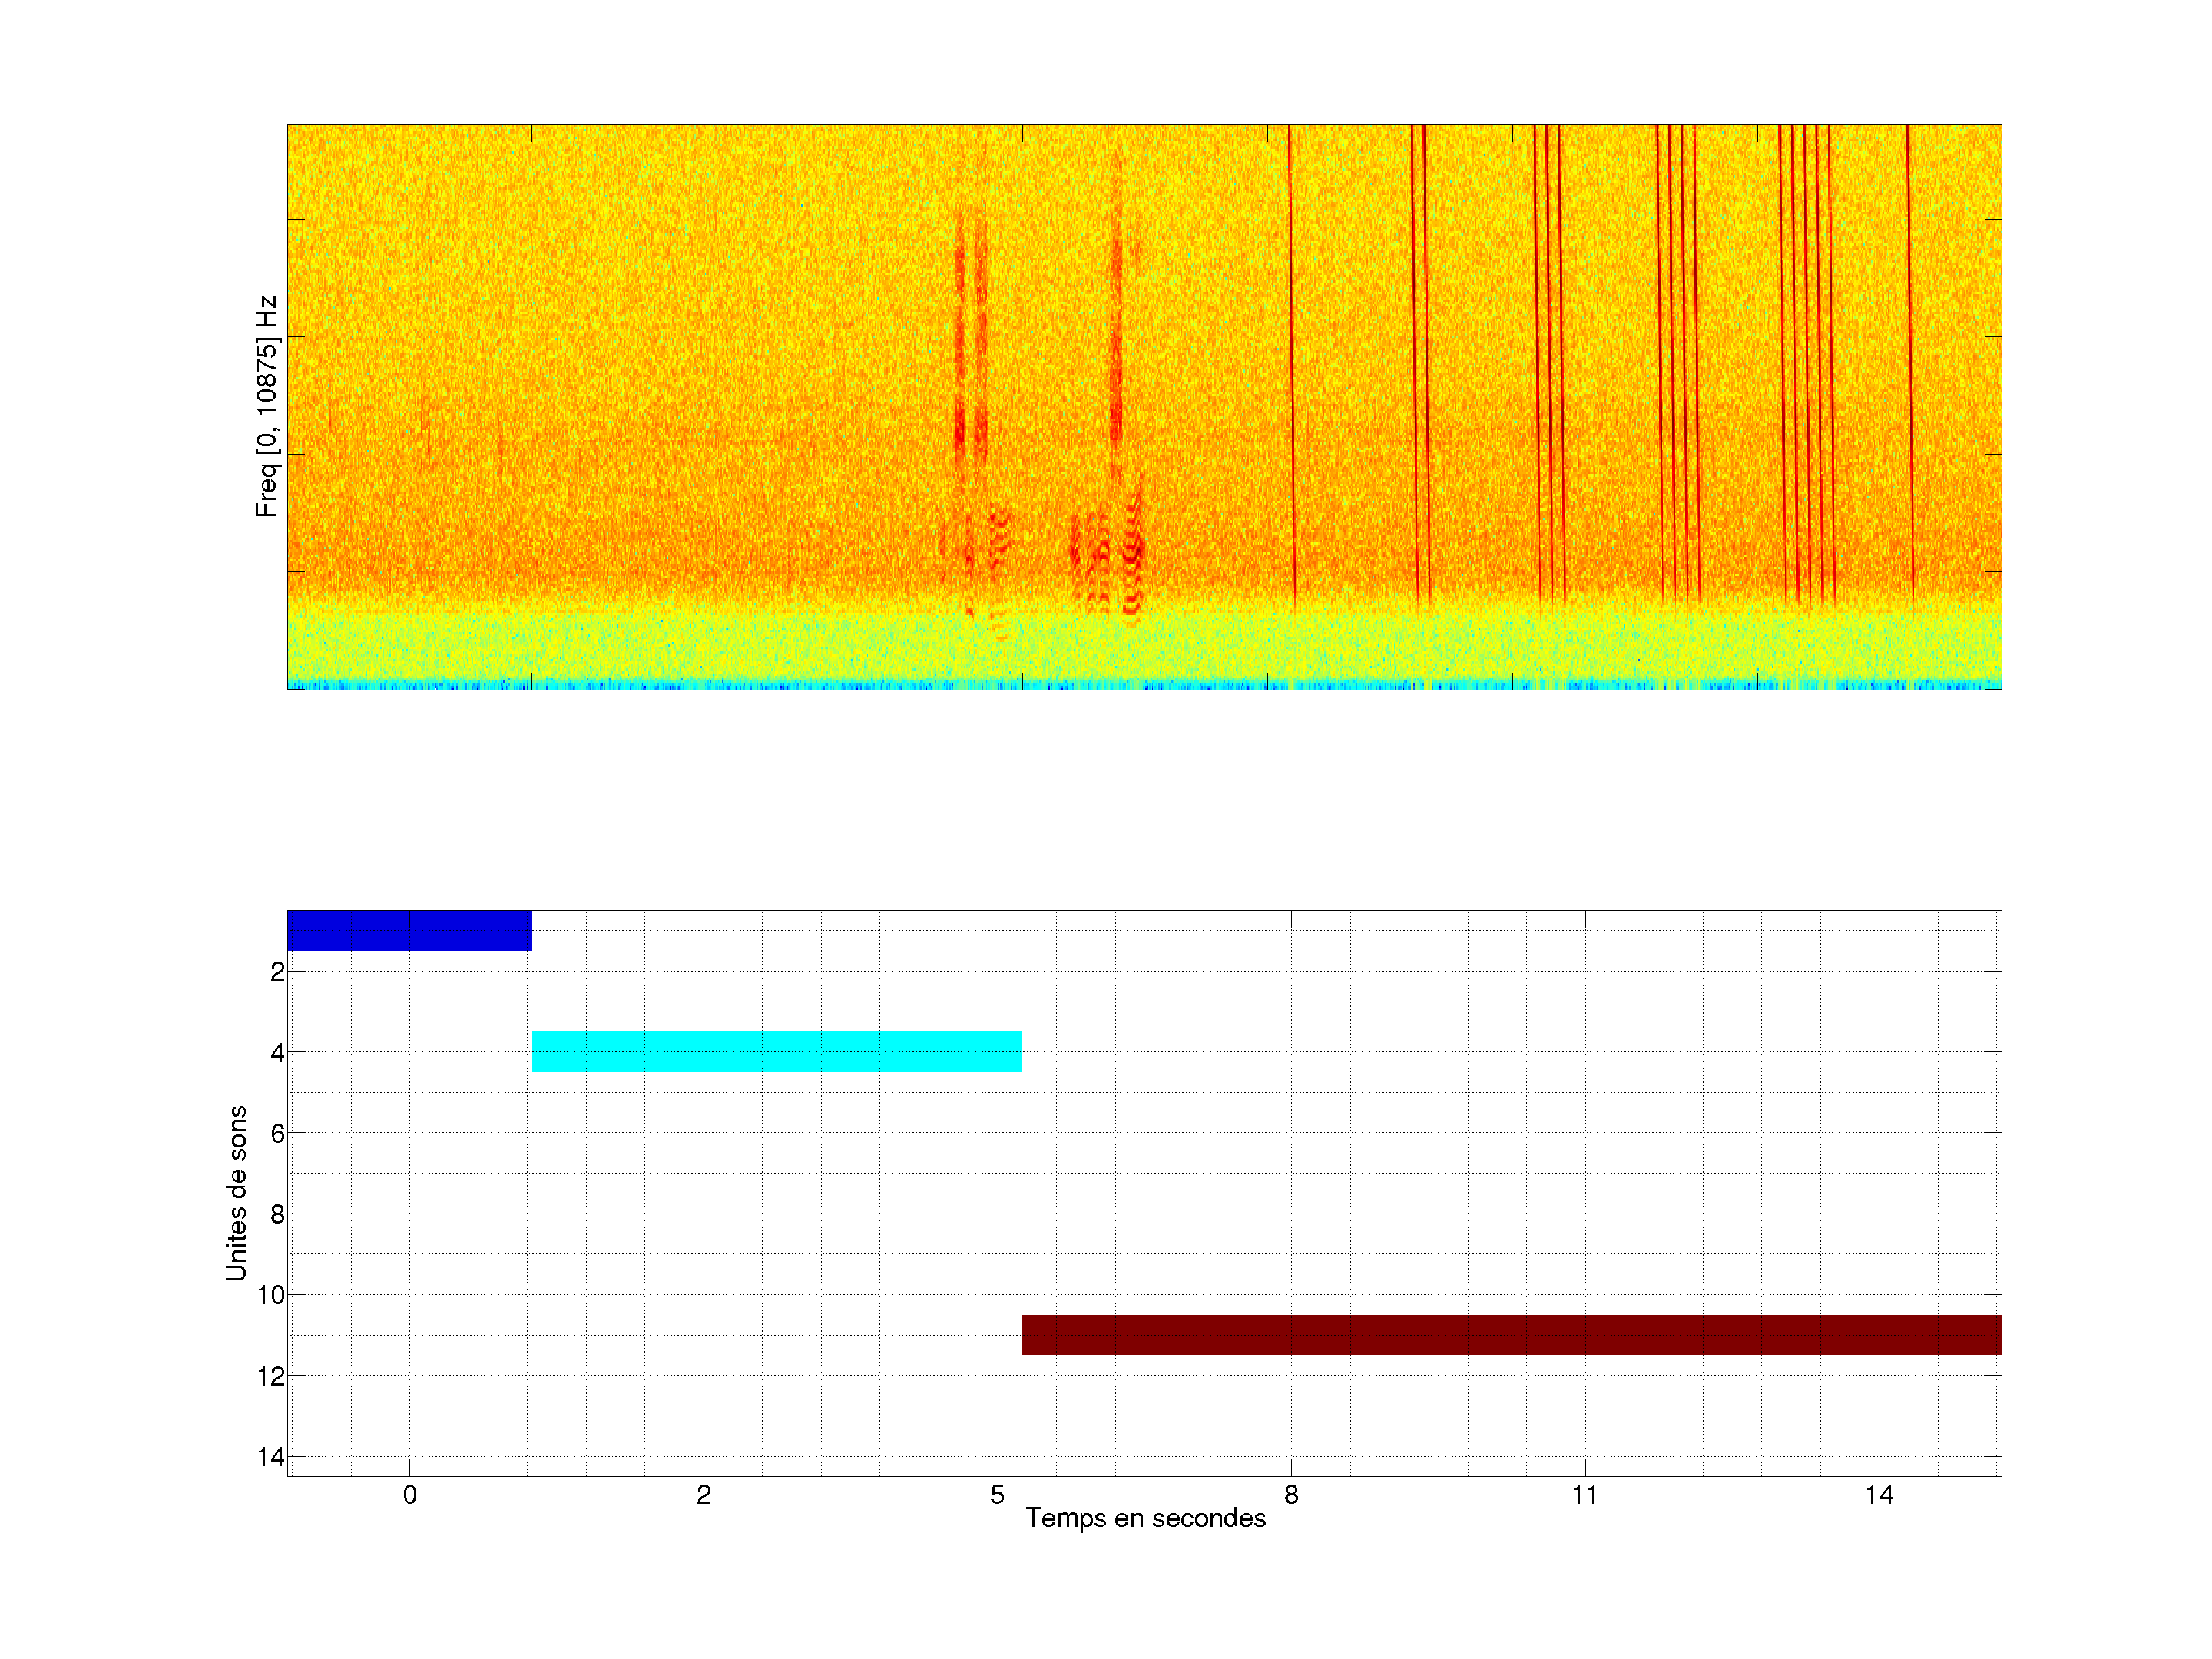Click the x-axis tick label 11
Image resolution: width=2212 pixels, height=1659 pixels.
tap(1584, 1495)
